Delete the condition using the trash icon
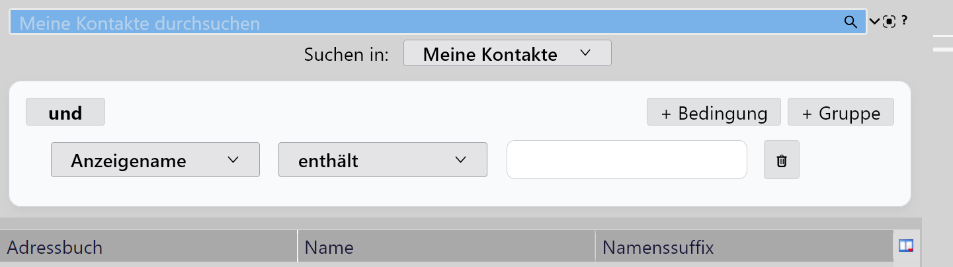 pos(781,160)
